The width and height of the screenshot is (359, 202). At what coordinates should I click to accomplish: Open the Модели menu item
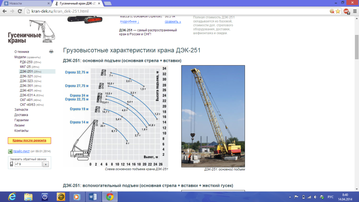click(x=20, y=57)
